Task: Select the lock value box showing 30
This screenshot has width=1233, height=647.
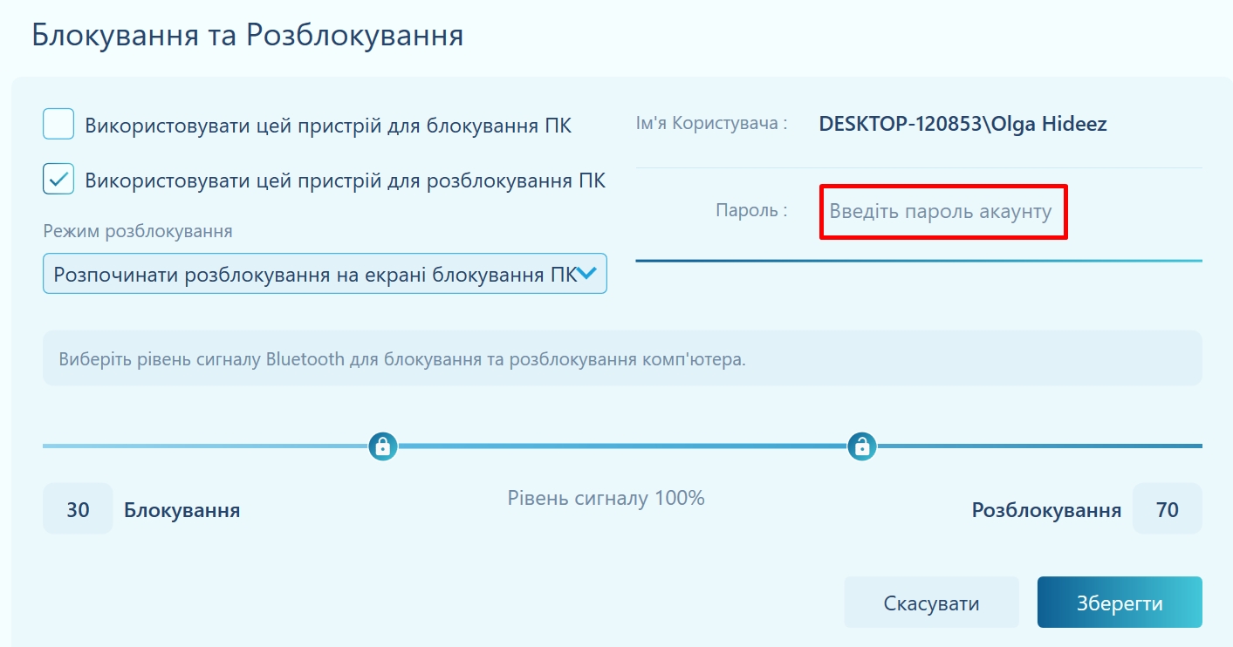Action: 78,509
